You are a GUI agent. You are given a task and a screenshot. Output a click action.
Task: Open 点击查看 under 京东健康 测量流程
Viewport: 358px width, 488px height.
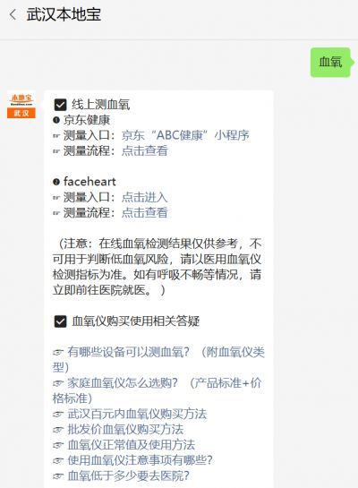tap(145, 151)
